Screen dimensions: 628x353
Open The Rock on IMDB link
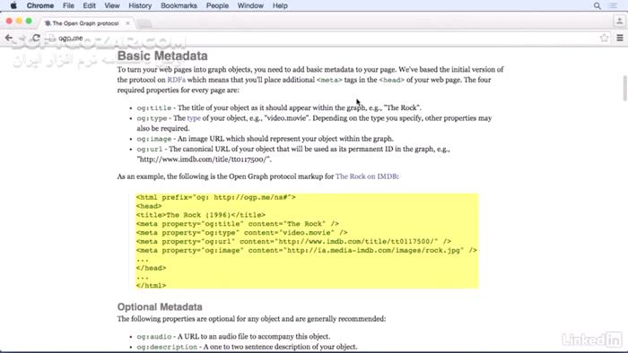click(x=366, y=176)
